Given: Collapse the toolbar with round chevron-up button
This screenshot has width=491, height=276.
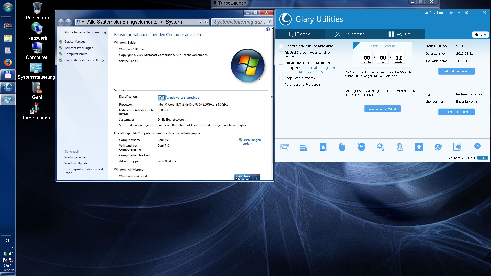Looking at the screenshot, I should tap(477, 146).
